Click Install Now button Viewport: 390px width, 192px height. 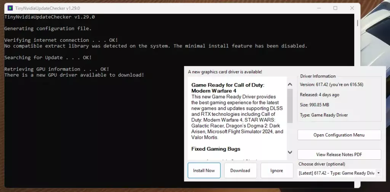[x=204, y=170]
